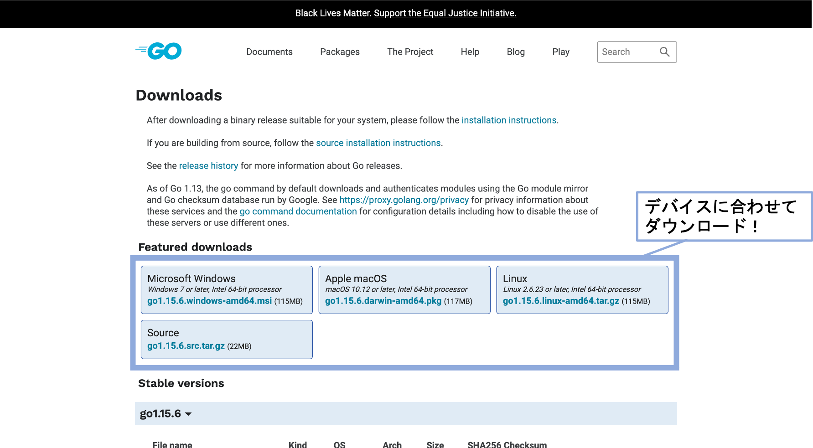The height and width of the screenshot is (448, 813).
Task: Open the Packages menu item
Action: [x=340, y=52]
